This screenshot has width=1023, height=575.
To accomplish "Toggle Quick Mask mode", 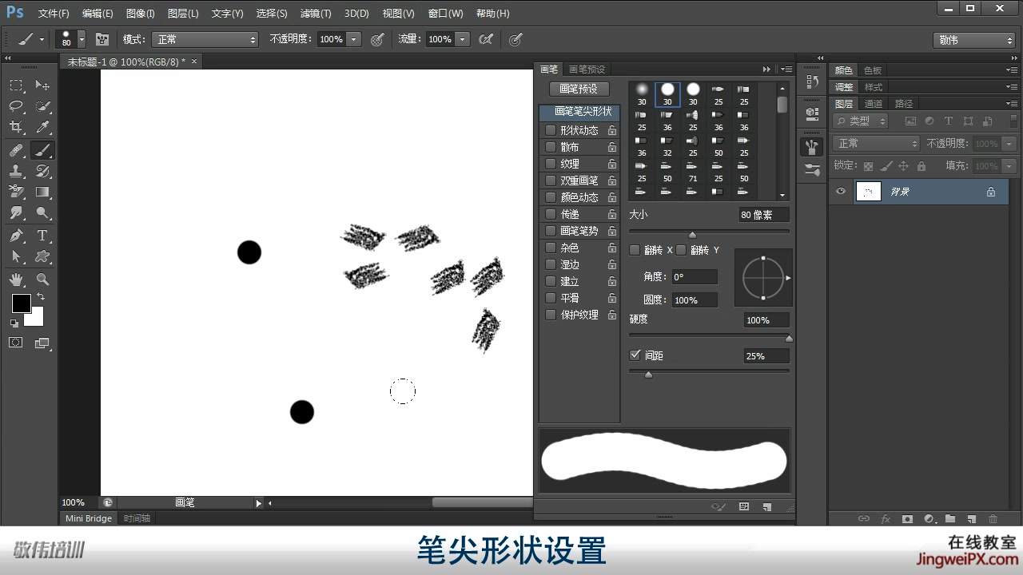I will [x=16, y=343].
